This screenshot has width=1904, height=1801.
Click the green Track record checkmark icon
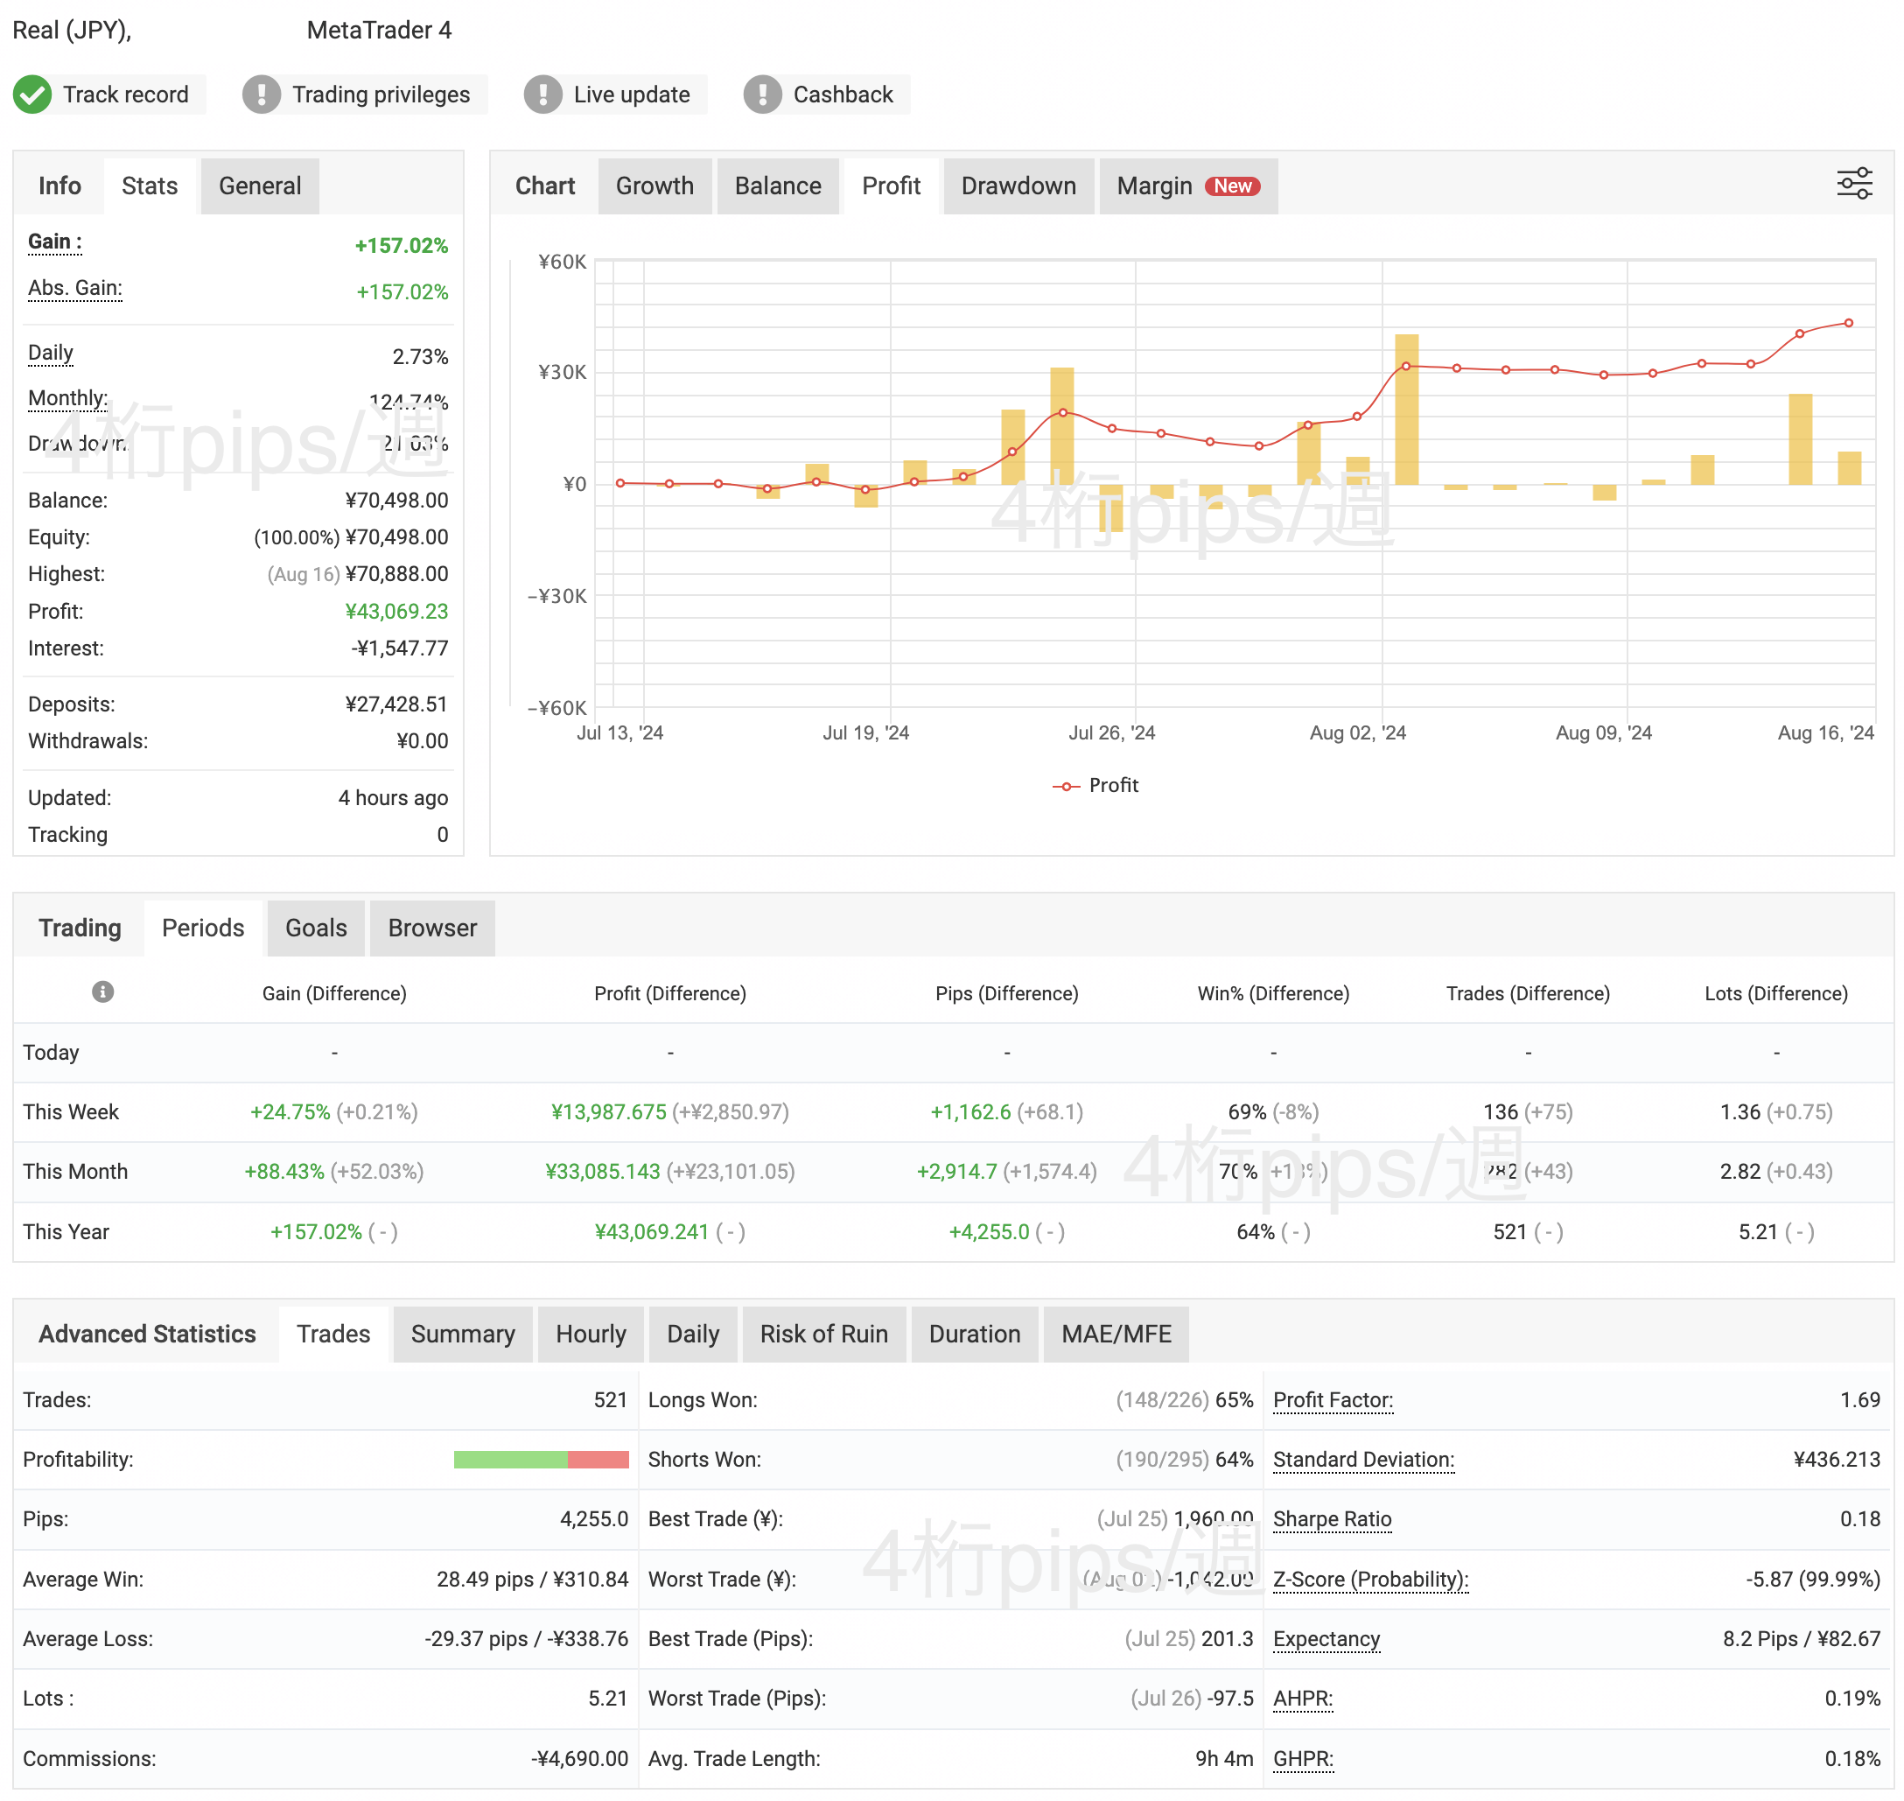pyautogui.click(x=31, y=95)
